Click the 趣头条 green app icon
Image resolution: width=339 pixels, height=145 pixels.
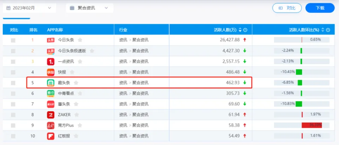[x=51, y=83]
